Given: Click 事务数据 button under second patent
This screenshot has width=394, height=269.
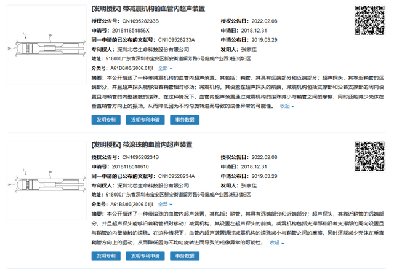Looking at the screenshot, I should (x=185, y=256).
